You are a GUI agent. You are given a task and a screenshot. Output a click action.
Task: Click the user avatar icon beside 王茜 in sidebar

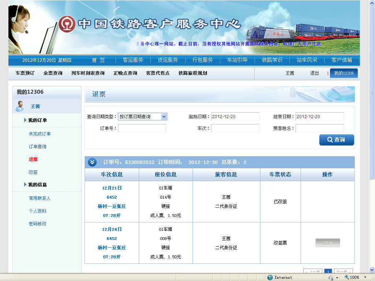click(20, 106)
